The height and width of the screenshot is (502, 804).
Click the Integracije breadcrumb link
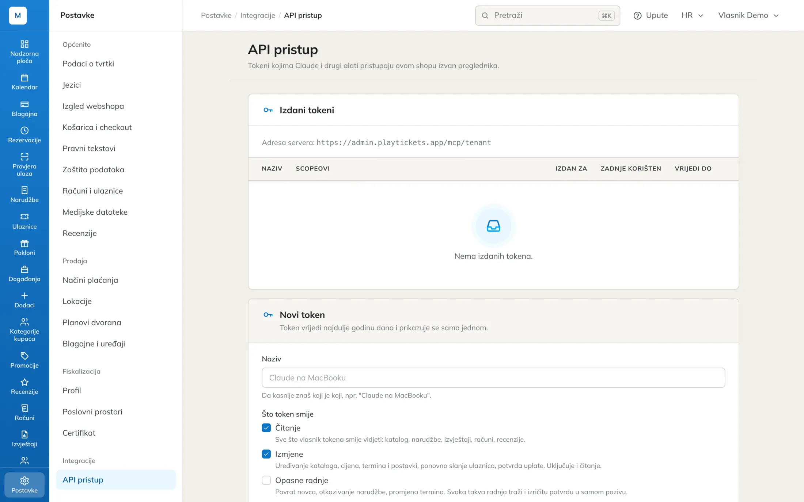coord(258,15)
